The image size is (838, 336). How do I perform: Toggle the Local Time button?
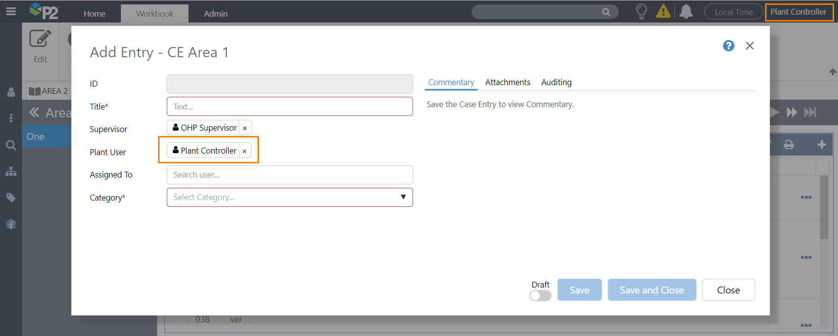pyautogui.click(x=733, y=12)
